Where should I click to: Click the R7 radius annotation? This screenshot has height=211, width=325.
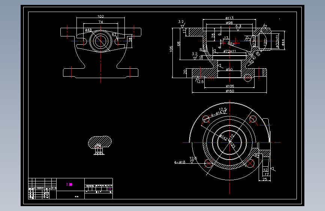coord(114,34)
